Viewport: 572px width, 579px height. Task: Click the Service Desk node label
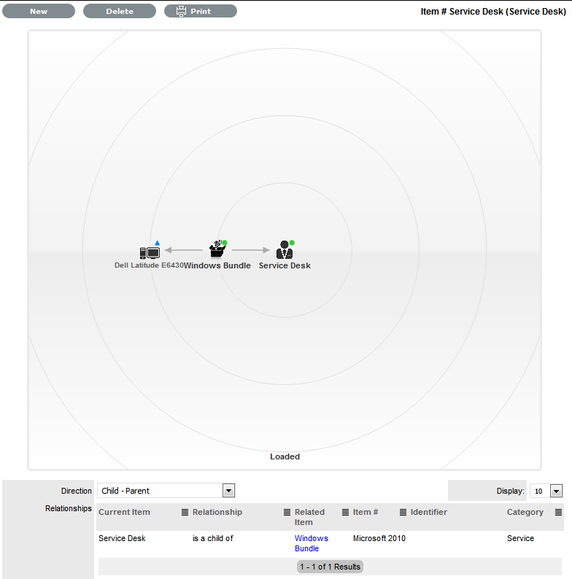[285, 265]
